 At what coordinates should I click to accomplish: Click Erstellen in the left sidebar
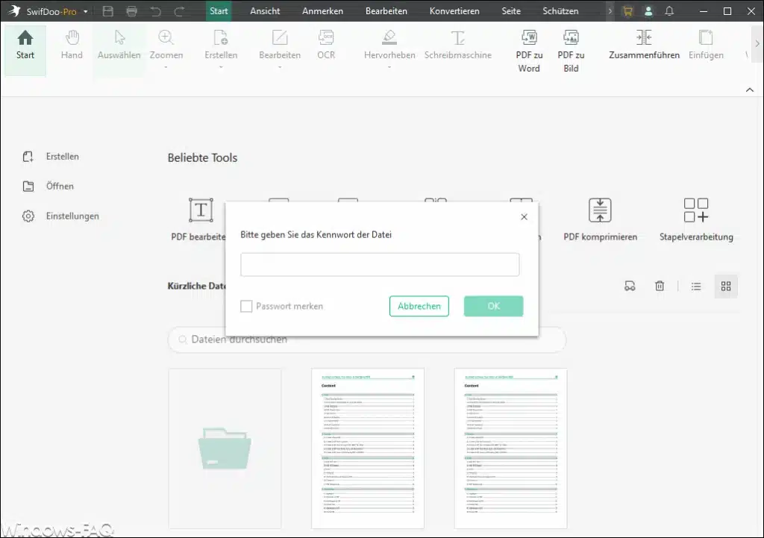point(51,157)
